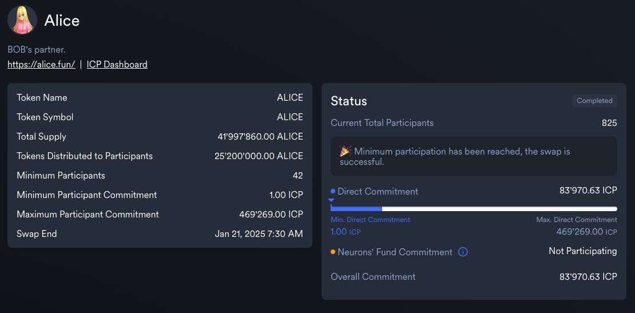Click the Swap End date value
The width and height of the screenshot is (635, 313).
pyautogui.click(x=259, y=233)
